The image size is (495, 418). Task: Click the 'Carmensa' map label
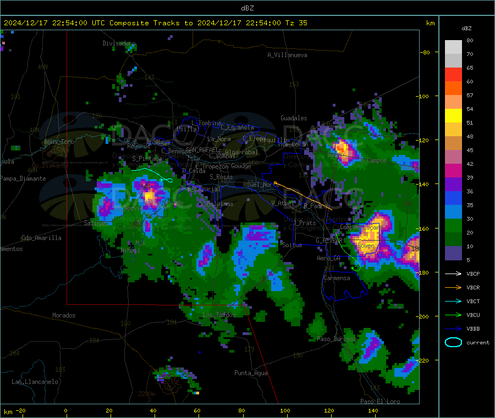coord(337,278)
